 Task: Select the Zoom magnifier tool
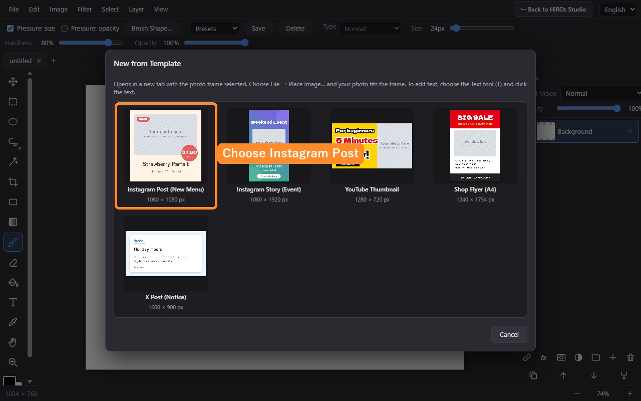pos(13,362)
